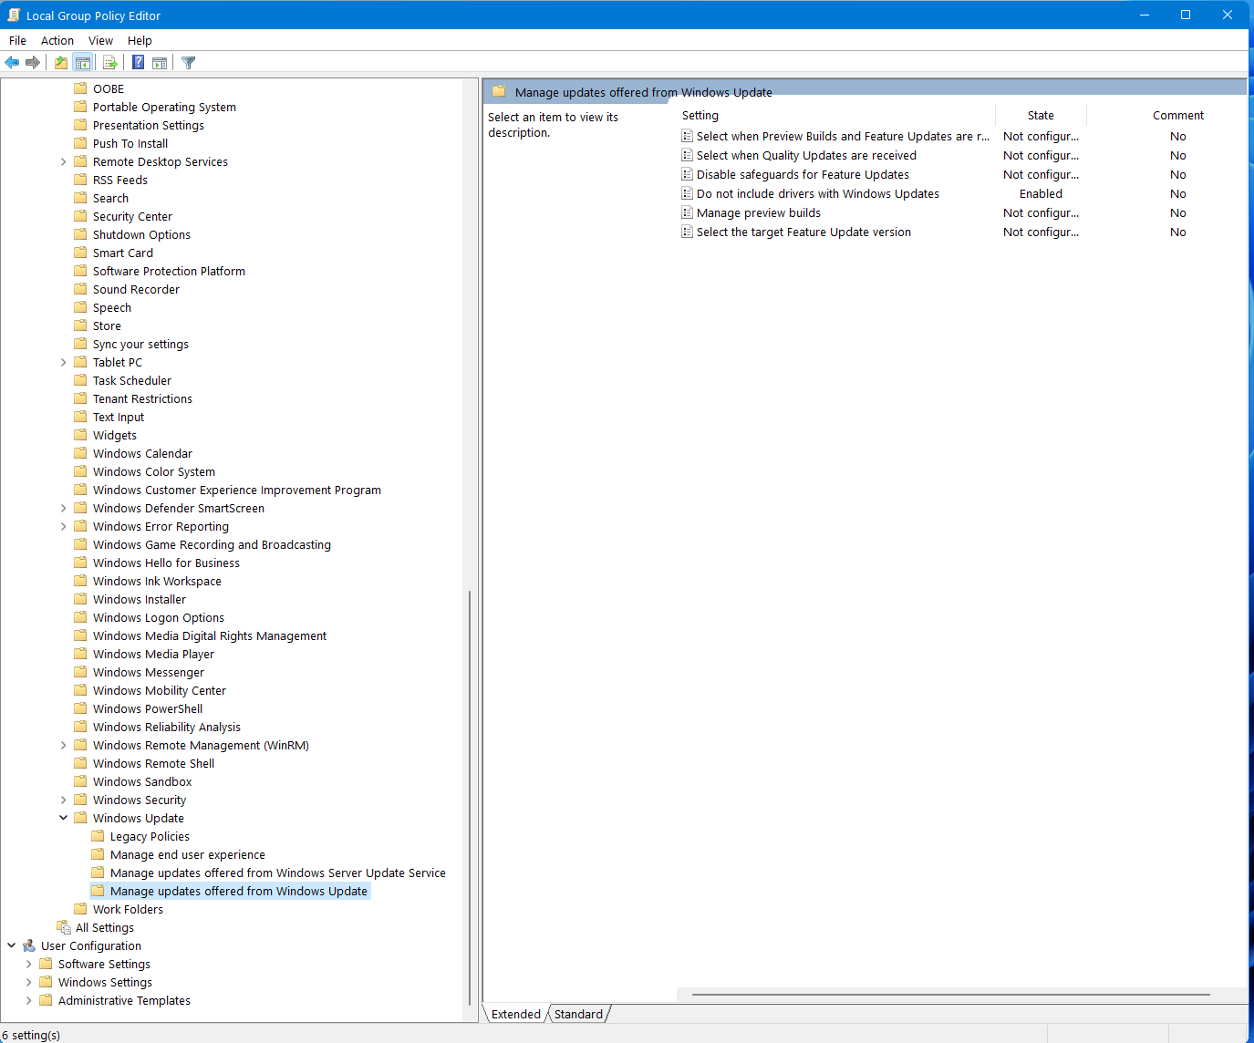1254x1043 pixels.
Task: Click the Forward arrow toolbar icon
Action: pos(33,63)
